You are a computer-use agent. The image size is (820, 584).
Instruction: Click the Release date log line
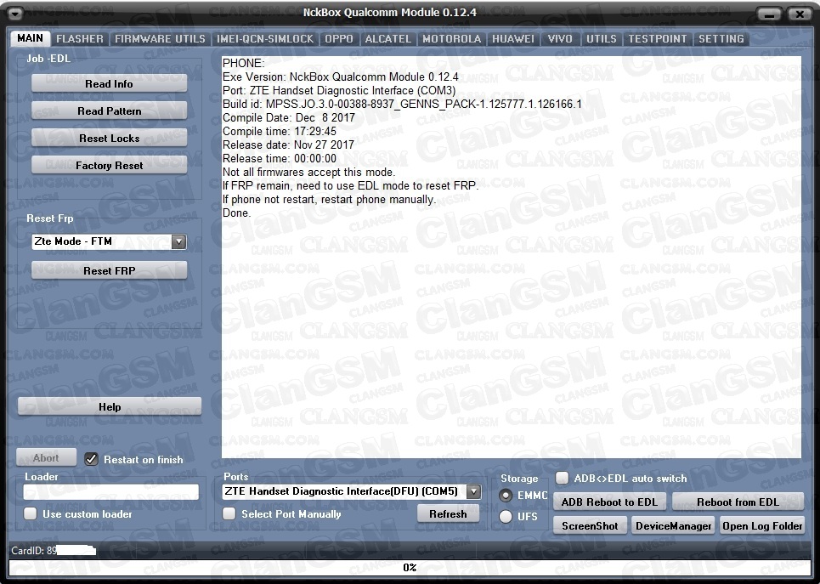(288, 145)
